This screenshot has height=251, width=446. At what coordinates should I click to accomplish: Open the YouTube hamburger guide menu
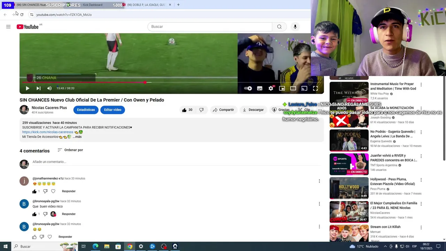tap(8, 26)
